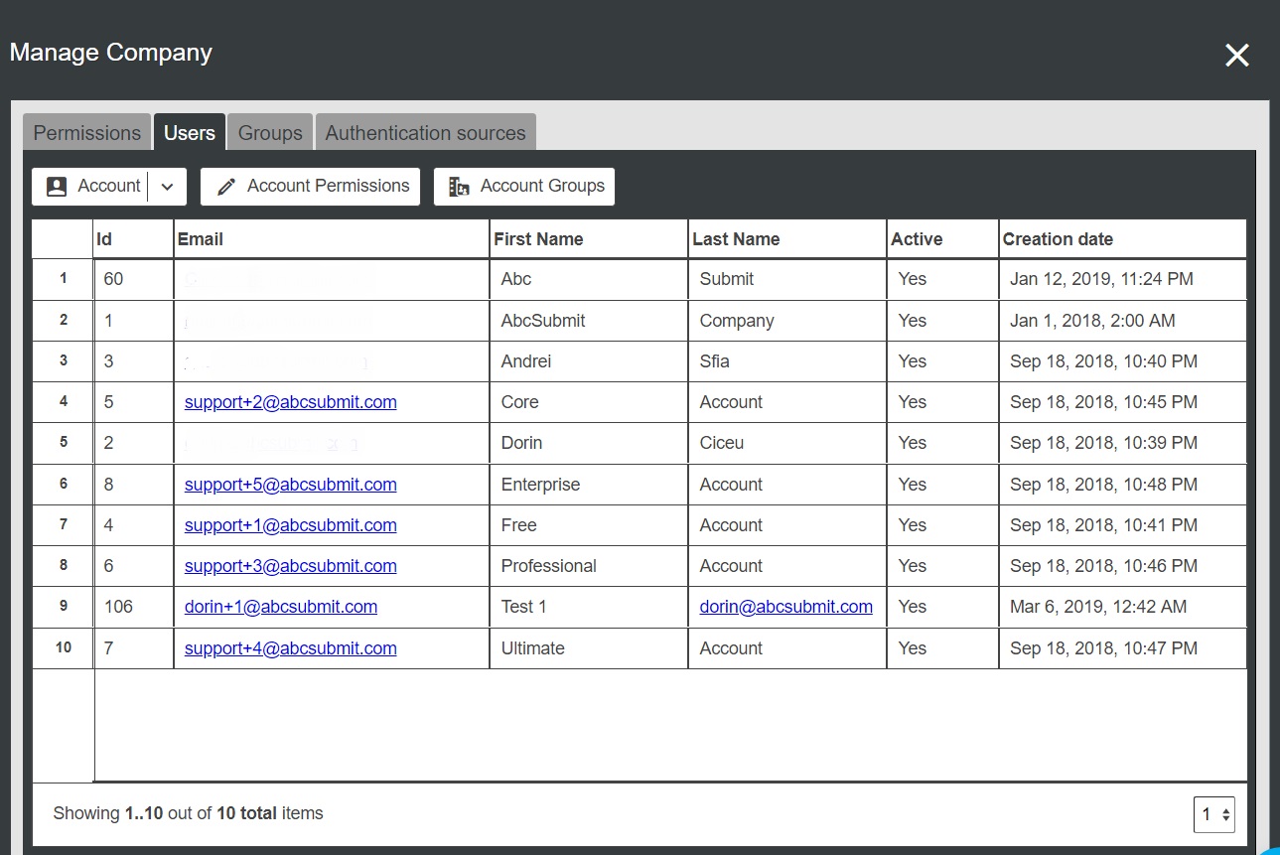Select row number 10 header

click(x=64, y=647)
